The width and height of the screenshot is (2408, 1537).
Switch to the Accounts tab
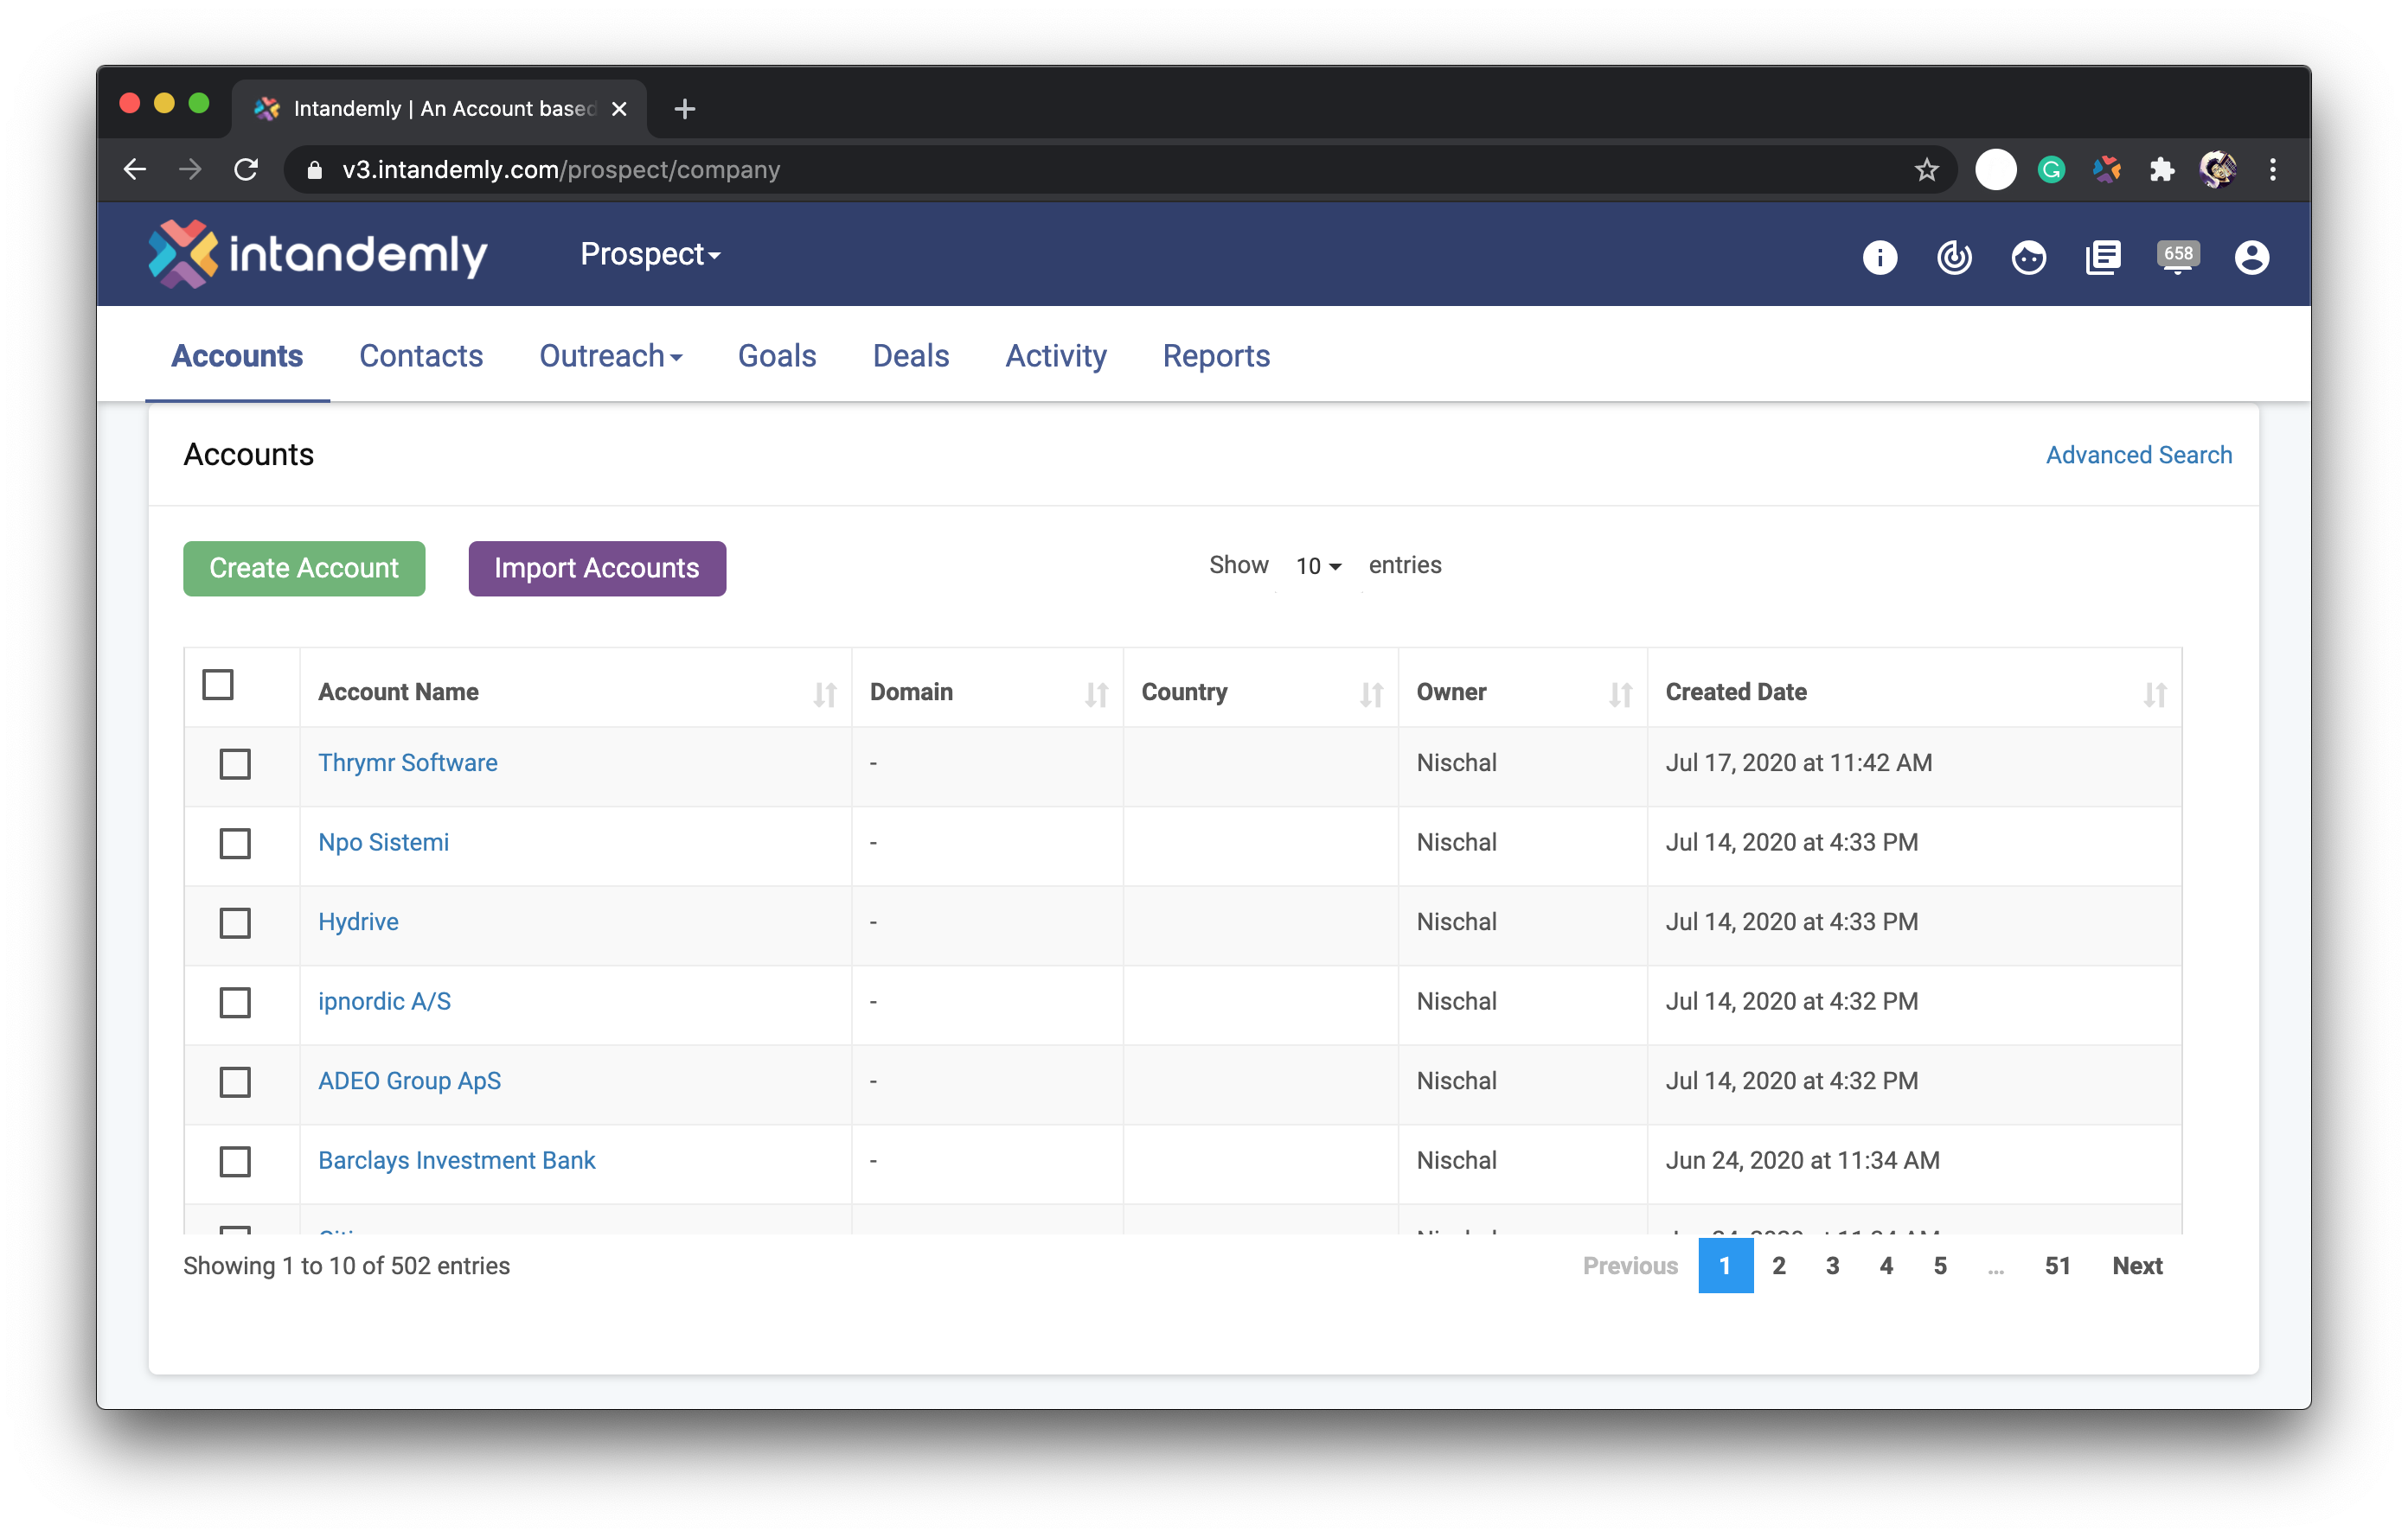[x=237, y=356]
